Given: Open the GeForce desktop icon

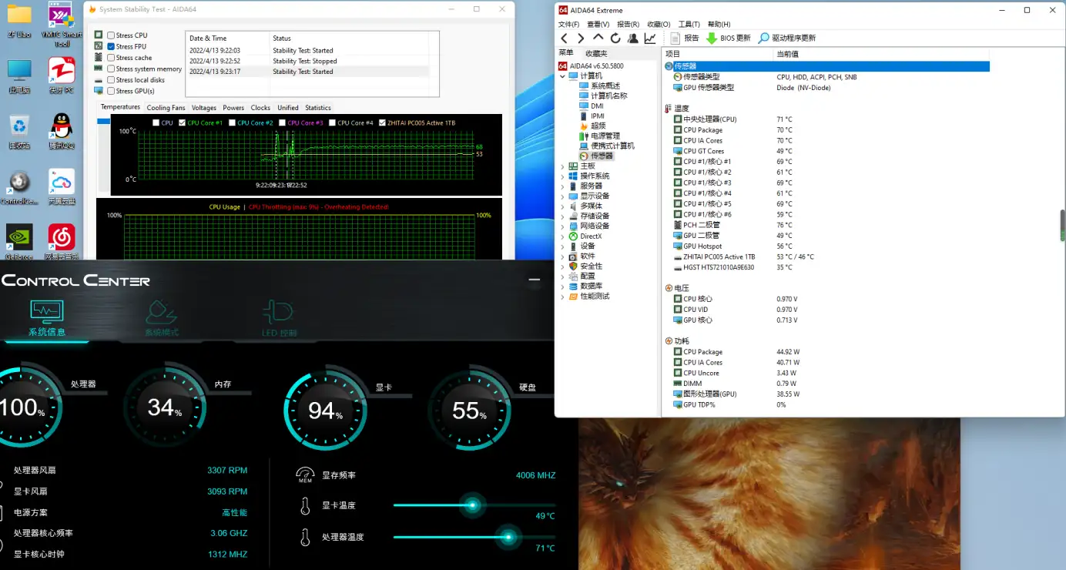Looking at the screenshot, I should (19, 243).
